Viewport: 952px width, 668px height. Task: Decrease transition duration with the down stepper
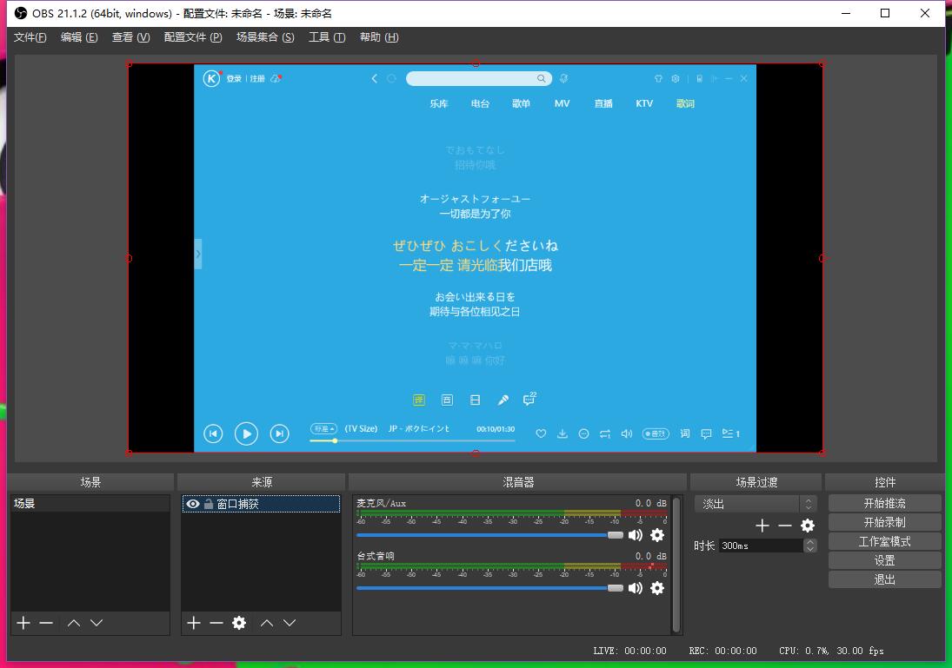(809, 550)
